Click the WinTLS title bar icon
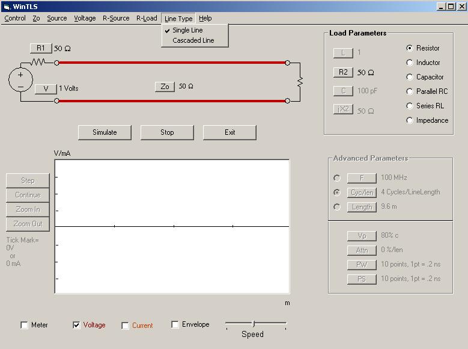Screen dimensions: 468x349 tap(7, 7)
